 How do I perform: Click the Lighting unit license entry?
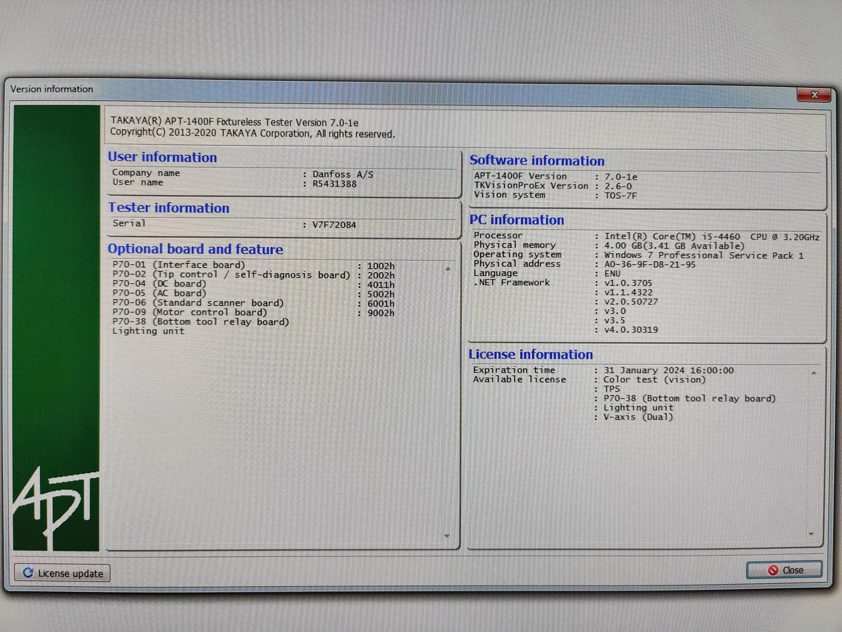(x=638, y=408)
